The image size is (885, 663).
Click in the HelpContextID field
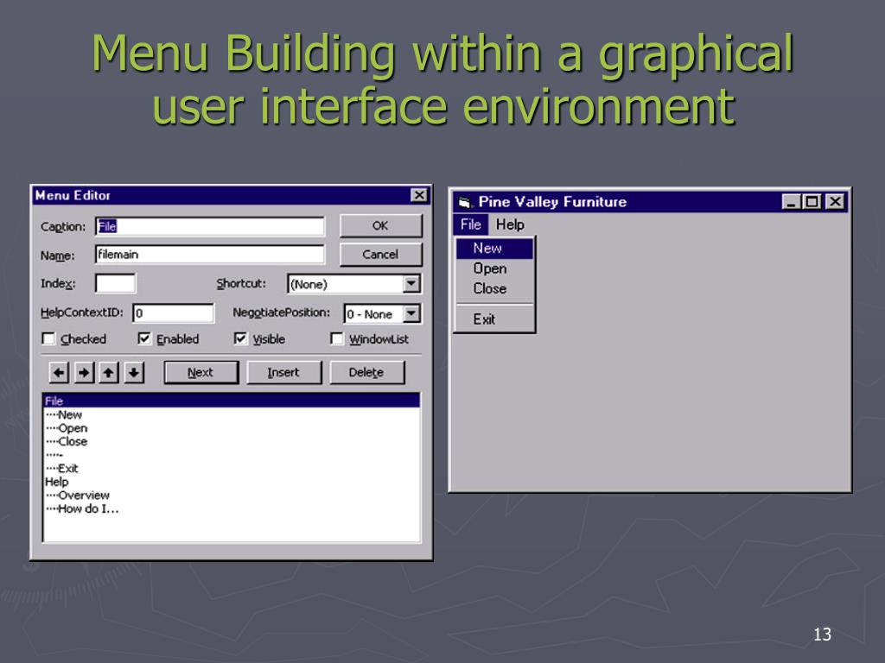173,313
